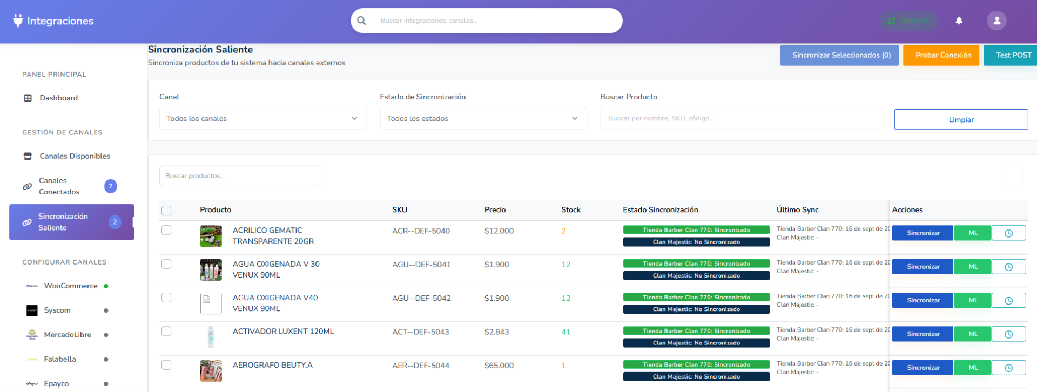
Task: Click the AGUA OXIGENADA V40 placeholder image
Action: point(211,303)
